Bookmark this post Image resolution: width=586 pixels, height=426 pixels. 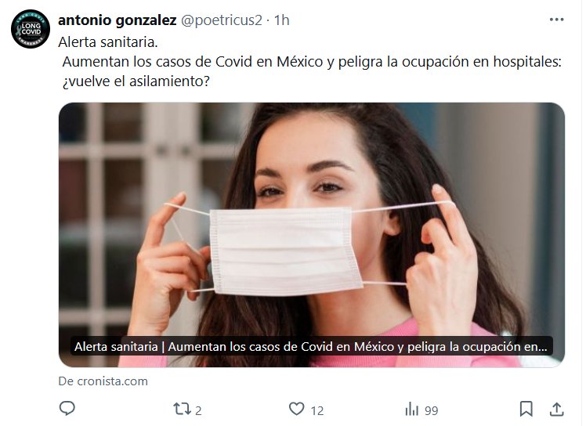pos(526,409)
